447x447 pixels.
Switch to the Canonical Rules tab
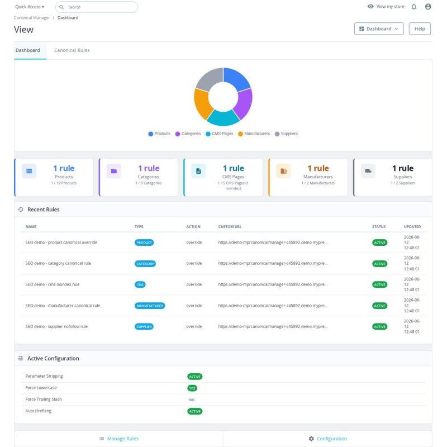[72, 50]
